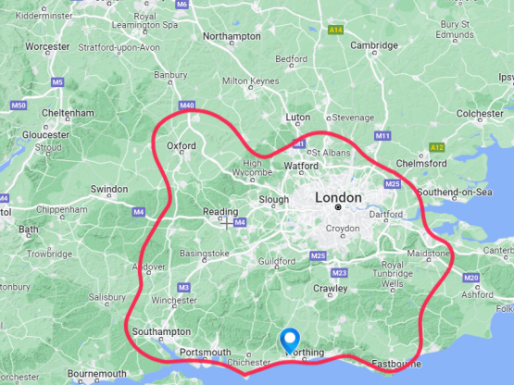Screen dimensions: 514x385
Task: Click the Cambridge city label
Action: (x=374, y=45)
